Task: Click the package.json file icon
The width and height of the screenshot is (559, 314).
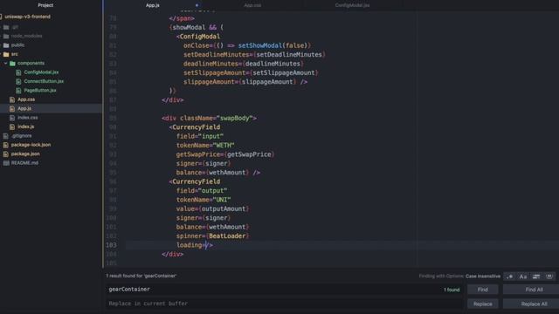Action: click(6, 154)
